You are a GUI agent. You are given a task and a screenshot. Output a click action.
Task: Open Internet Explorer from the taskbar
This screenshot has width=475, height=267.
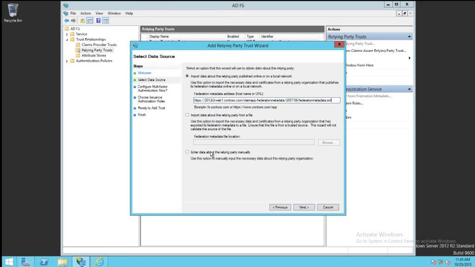click(99, 261)
